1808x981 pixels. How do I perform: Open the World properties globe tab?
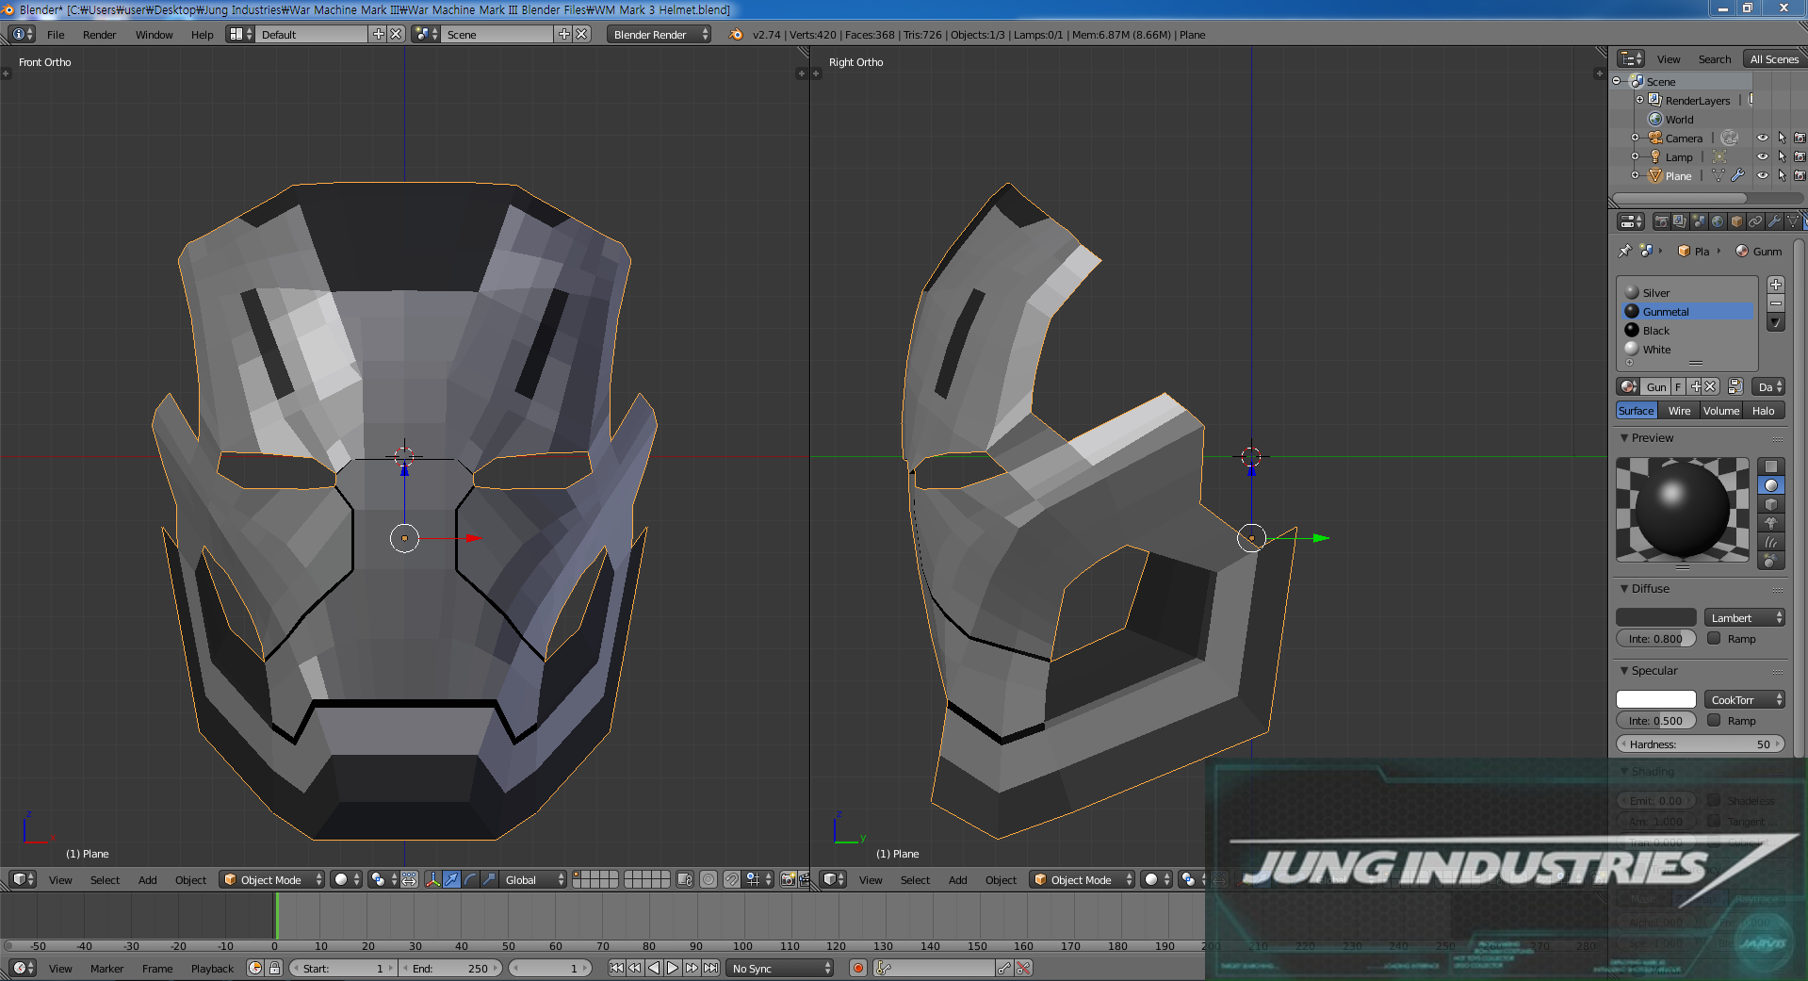pyautogui.click(x=1718, y=221)
